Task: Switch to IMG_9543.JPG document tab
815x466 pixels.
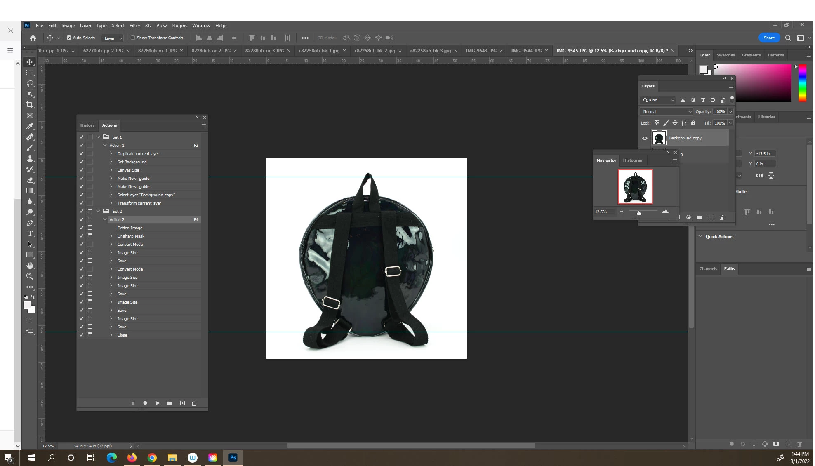Action: [x=481, y=51]
